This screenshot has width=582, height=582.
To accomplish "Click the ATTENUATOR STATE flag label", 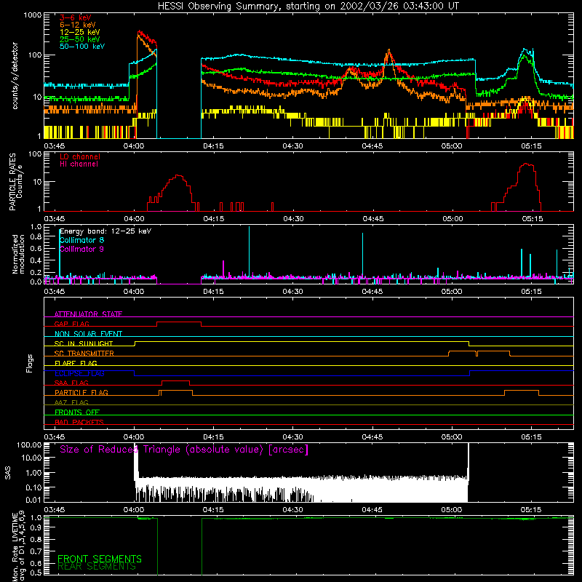I will point(88,314).
